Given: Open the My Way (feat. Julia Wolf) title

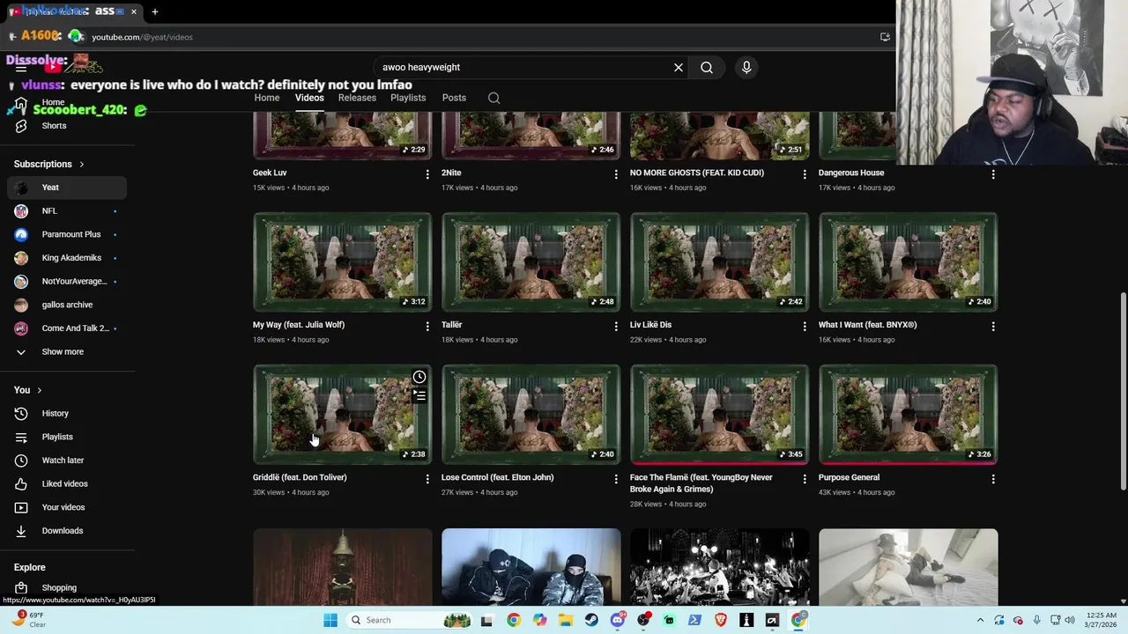Looking at the screenshot, I should (x=299, y=325).
